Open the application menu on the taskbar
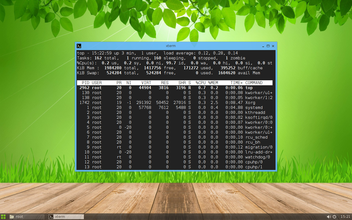The image size is (352, 220). (3, 216)
